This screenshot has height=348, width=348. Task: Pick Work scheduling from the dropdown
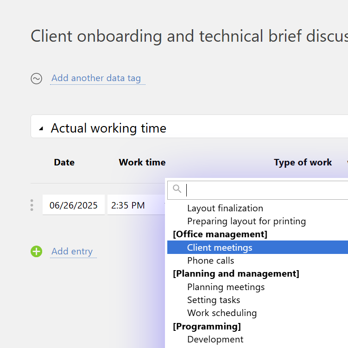(221, 313)
